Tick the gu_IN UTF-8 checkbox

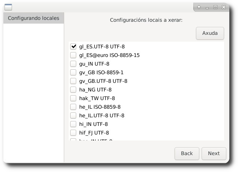click(x=73, y=64)
